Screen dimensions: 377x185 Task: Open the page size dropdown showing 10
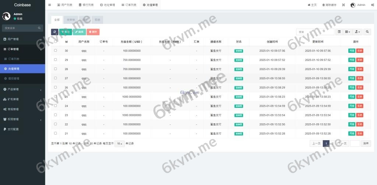[x=119, y=144]
